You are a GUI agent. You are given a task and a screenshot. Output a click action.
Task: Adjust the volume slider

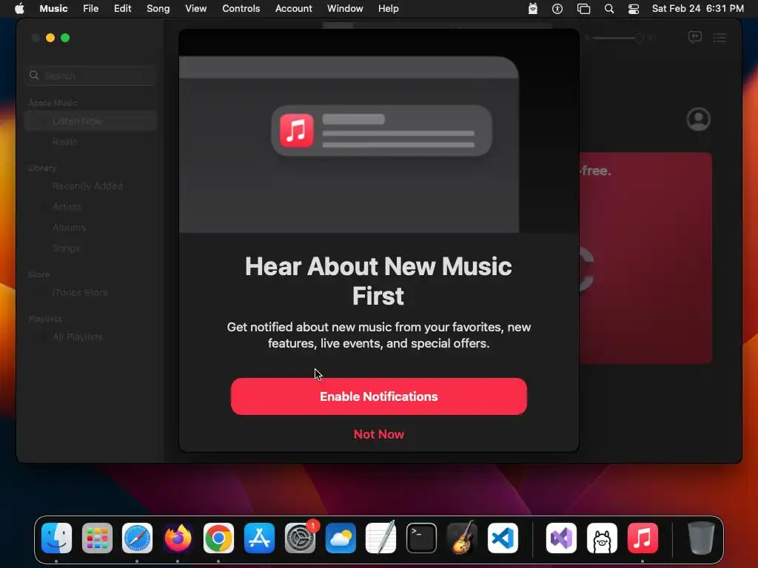pos(614,38)
